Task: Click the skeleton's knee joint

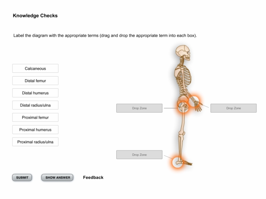Action: point(182,134)
